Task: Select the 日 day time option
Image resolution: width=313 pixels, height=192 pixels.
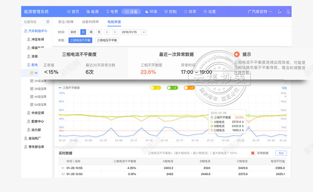Action: click(83, 32)
